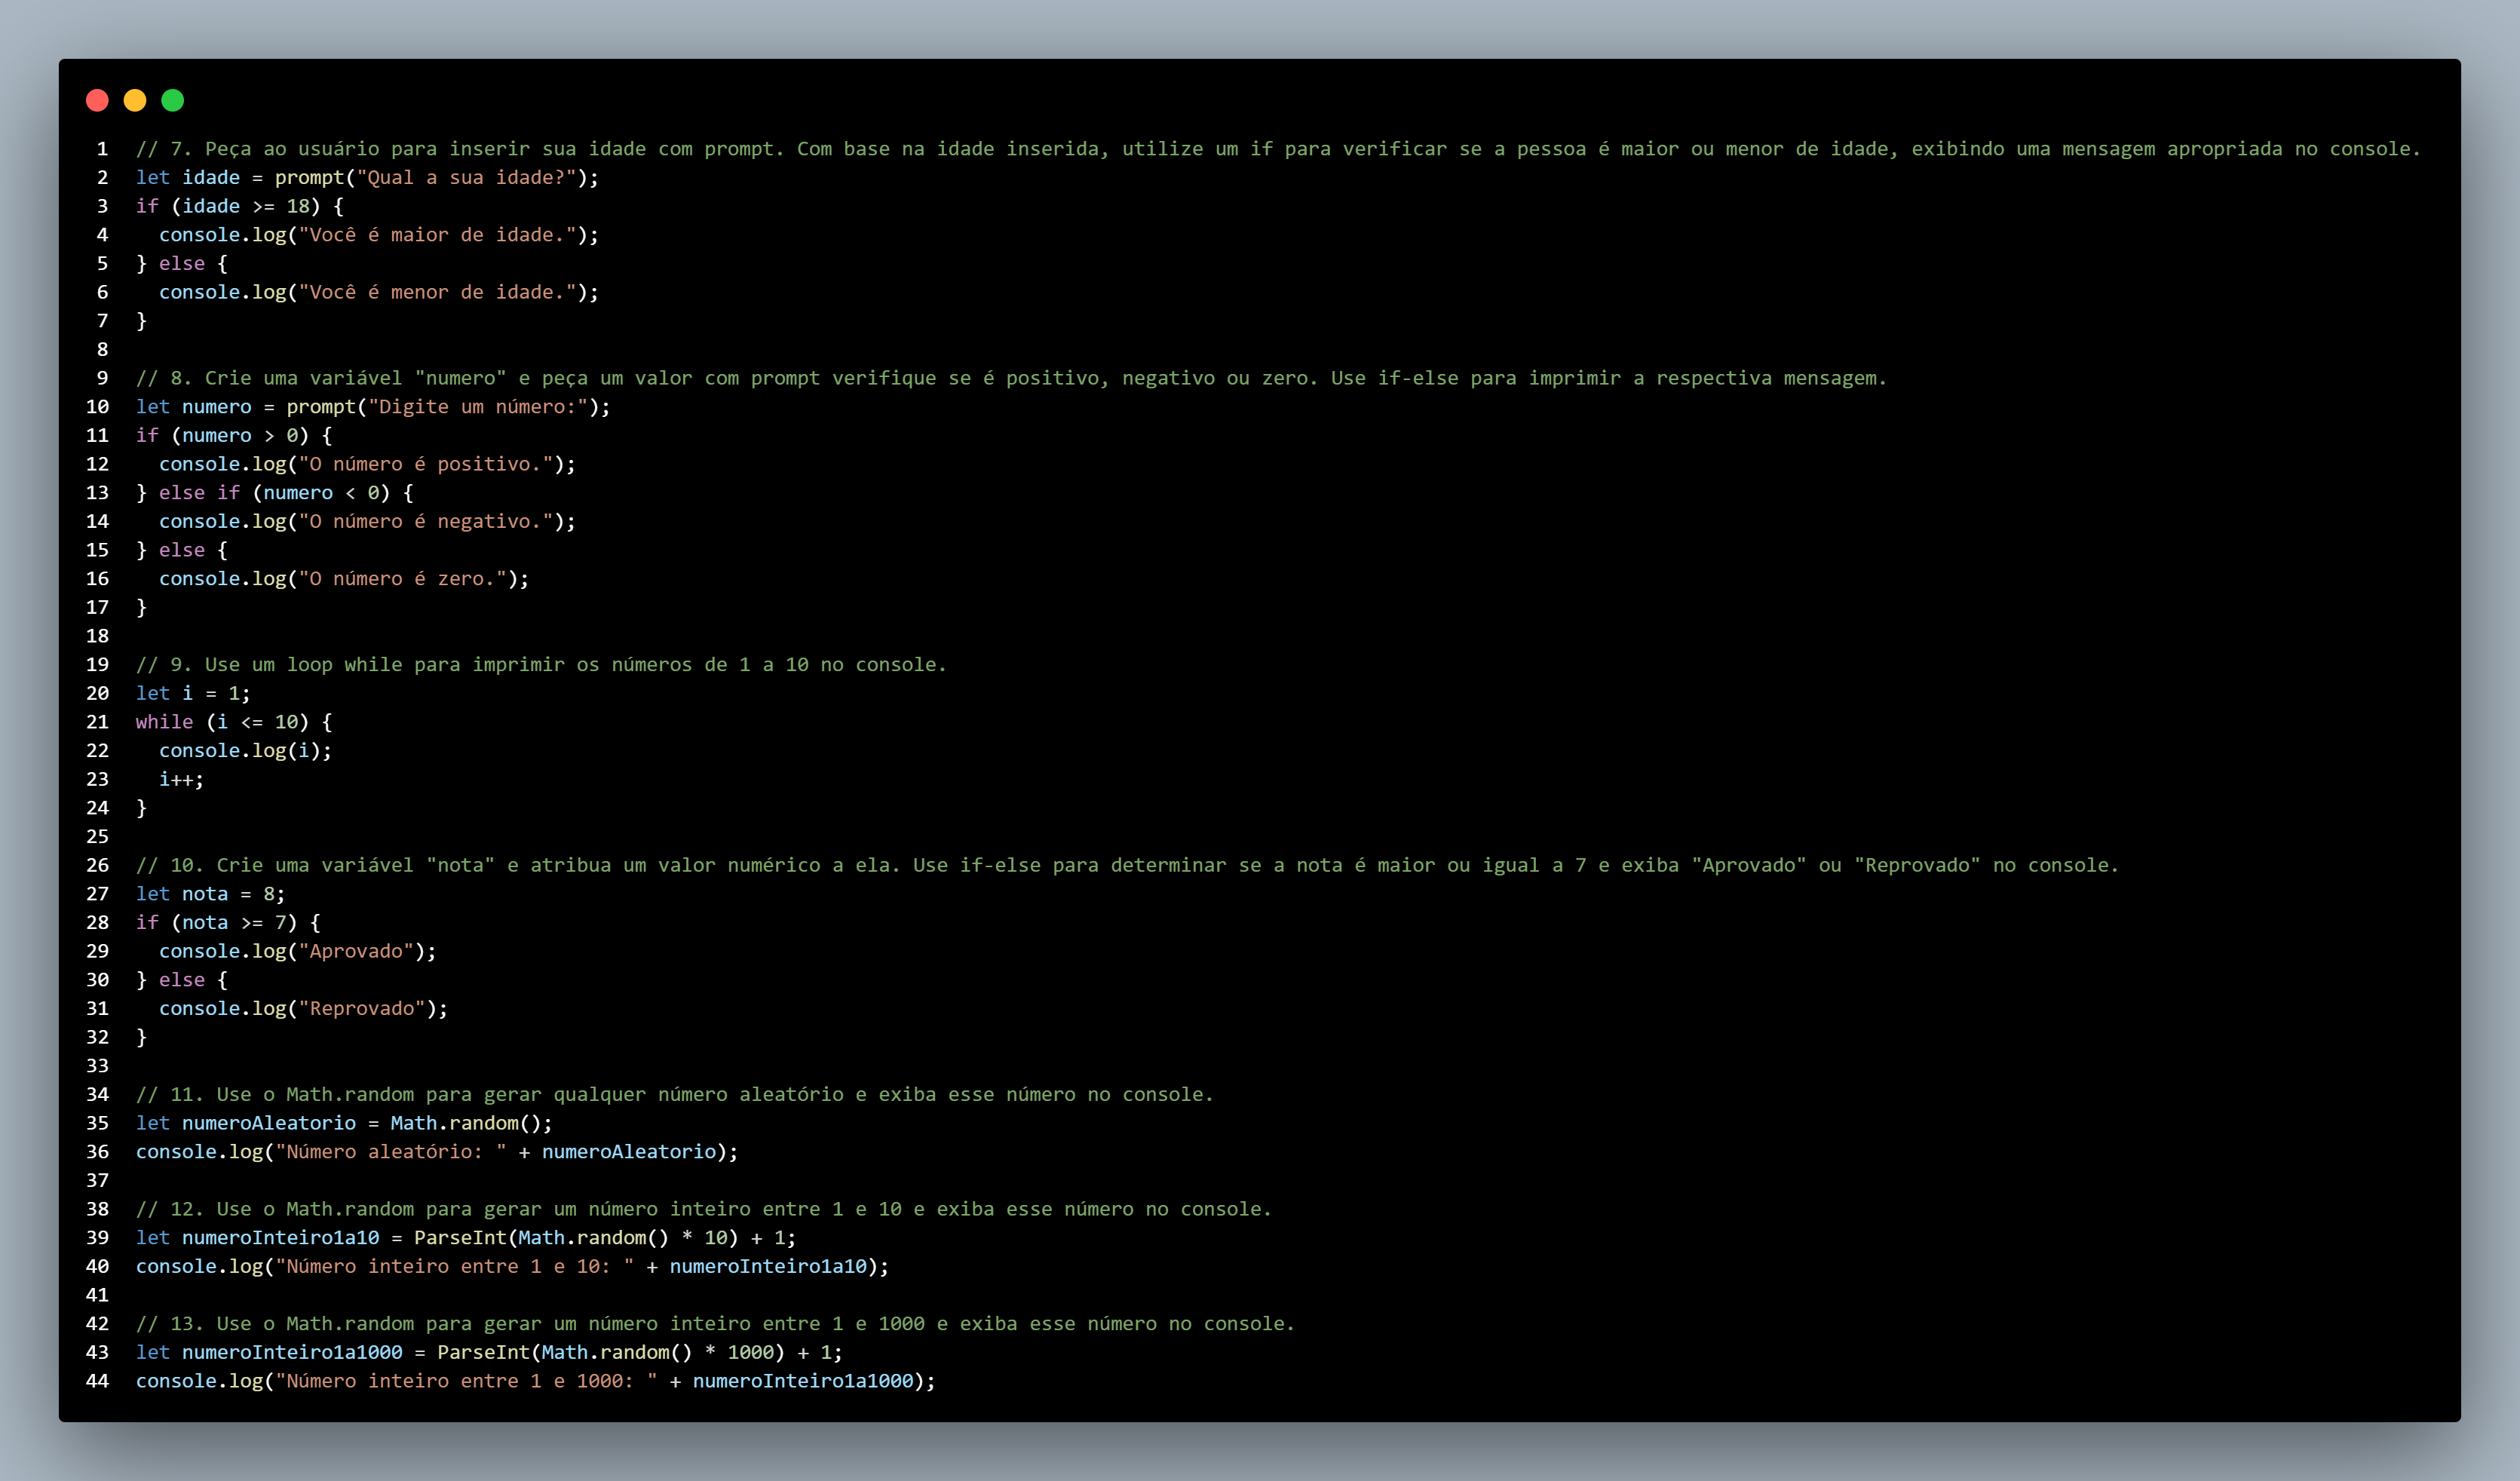Image resolution: width=2520 pixels, height=1481 pixels.
Task: Click the string "Digite um número:"
Action: [x=478, y=407]
